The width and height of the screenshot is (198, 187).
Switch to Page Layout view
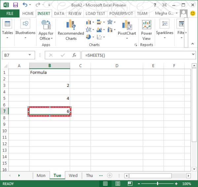click(x=118, y=184)
